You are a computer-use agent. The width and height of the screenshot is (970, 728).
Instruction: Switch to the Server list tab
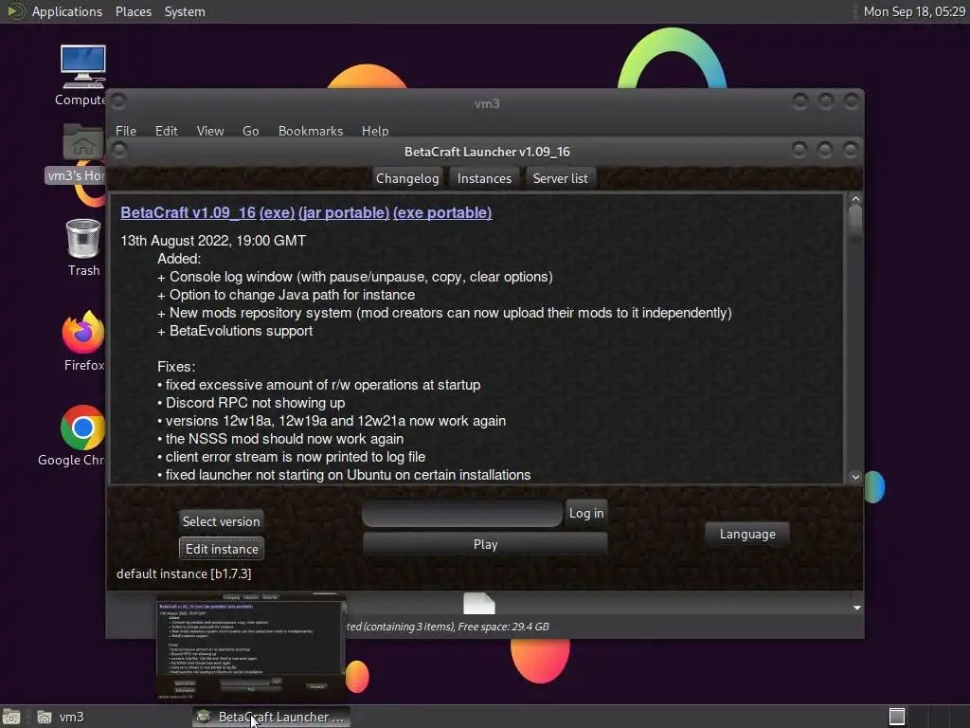[x=561, y=178]
